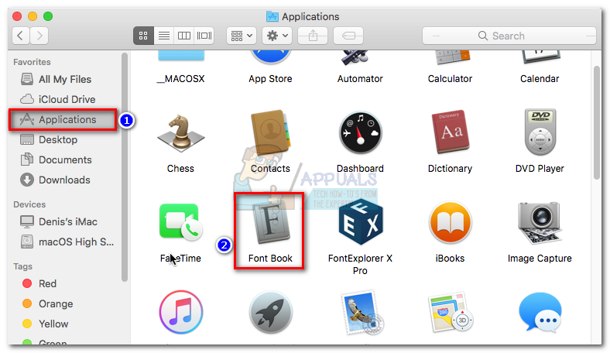This screenshot has height=353, width=610.
Task: Launch DVD Player
Action: coord(540,132)
